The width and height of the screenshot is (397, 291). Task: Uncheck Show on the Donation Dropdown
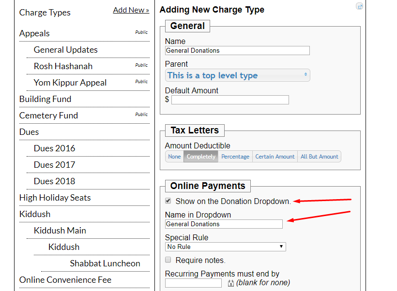pyautogui.click(x=168, y=201)
